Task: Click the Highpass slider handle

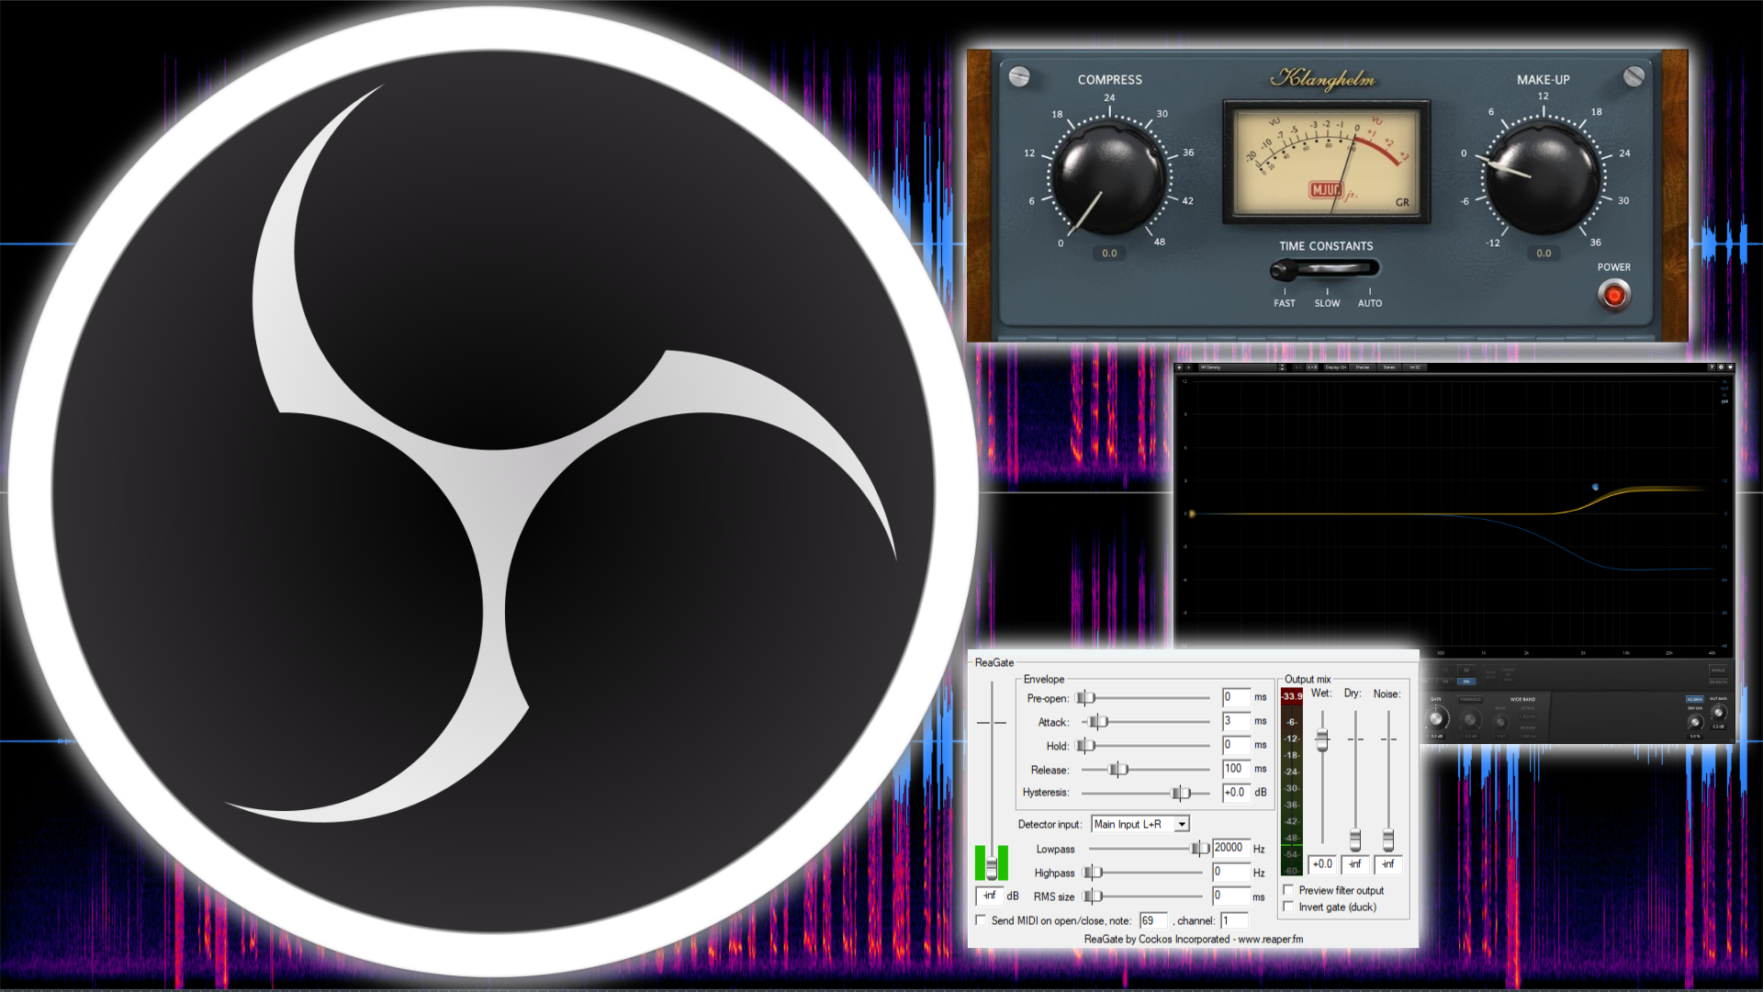Action: click(x=1093, y=873)
